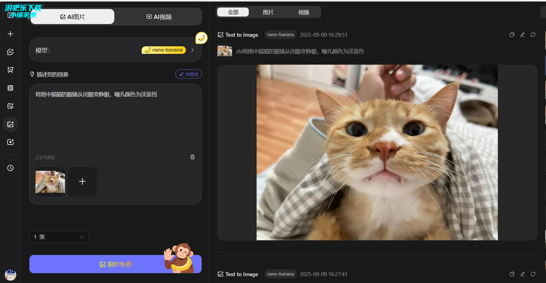Copy the 16:27:41 generation entry
Screen dimensions: 546x283
[512, 274]
